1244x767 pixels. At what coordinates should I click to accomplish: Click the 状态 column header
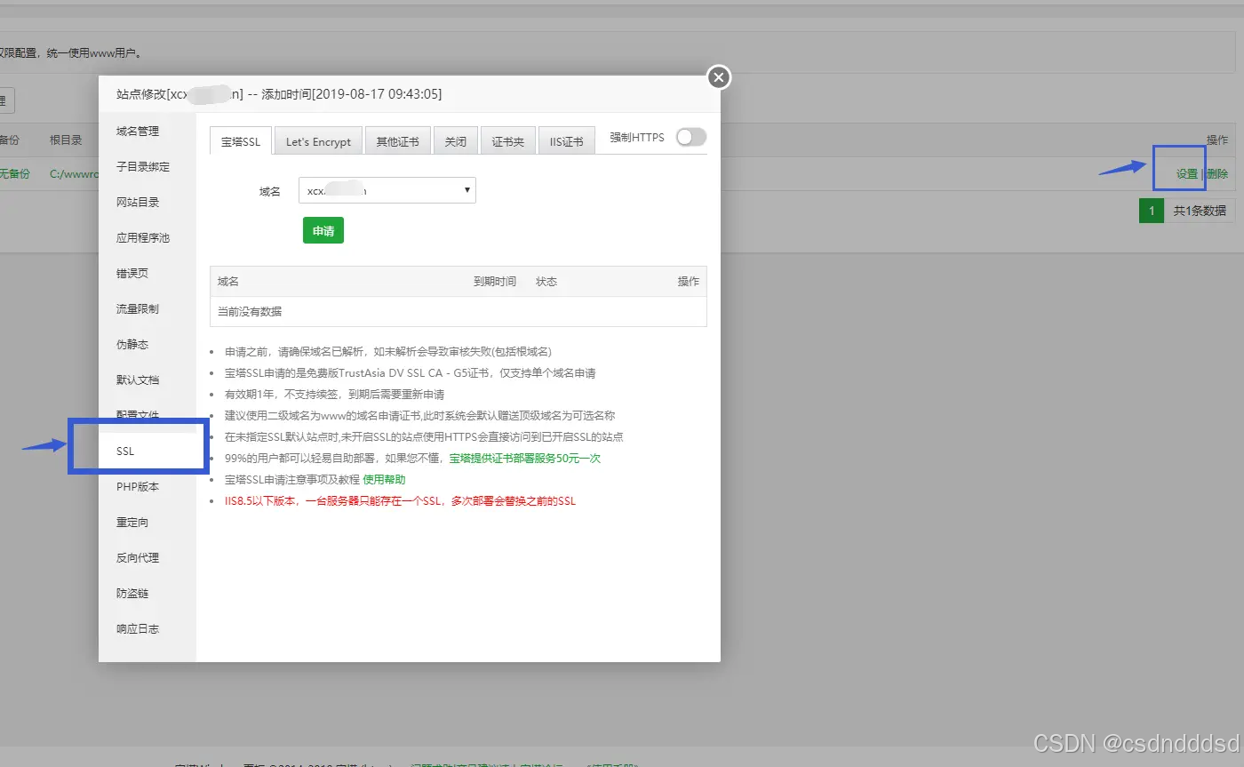point(546,281)
